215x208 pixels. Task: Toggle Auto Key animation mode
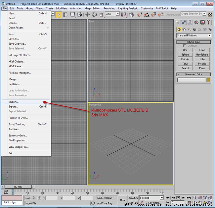pyautogui.click(x=133, y=198)
